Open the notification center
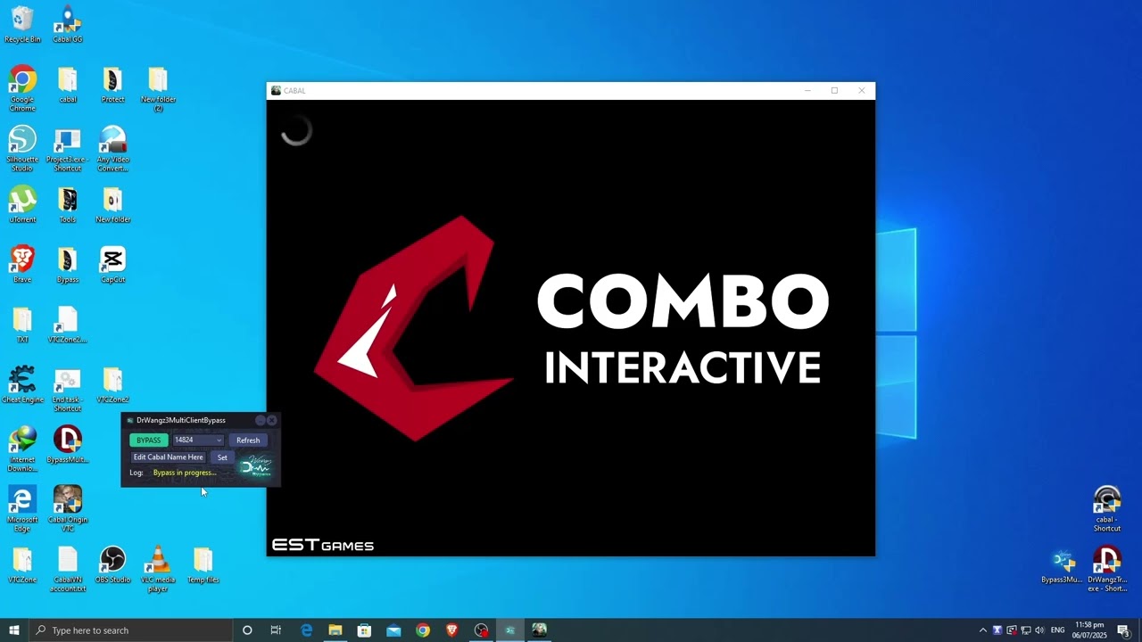Screen dimensions: 1142x642 point(1123,630)
